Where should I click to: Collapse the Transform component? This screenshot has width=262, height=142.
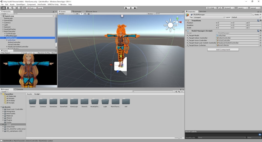tap(186, 20)
